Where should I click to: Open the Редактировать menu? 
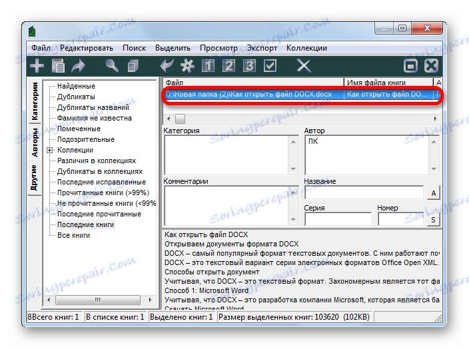click(x=87, y=48)
